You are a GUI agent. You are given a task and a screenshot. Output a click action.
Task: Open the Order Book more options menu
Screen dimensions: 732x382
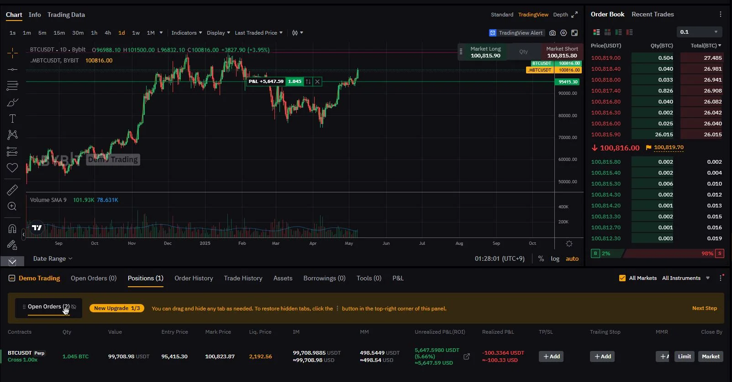pyautogui.click(x=721, y=15)
